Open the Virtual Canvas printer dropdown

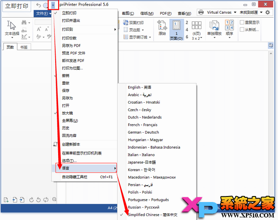(x=235, y=12)
